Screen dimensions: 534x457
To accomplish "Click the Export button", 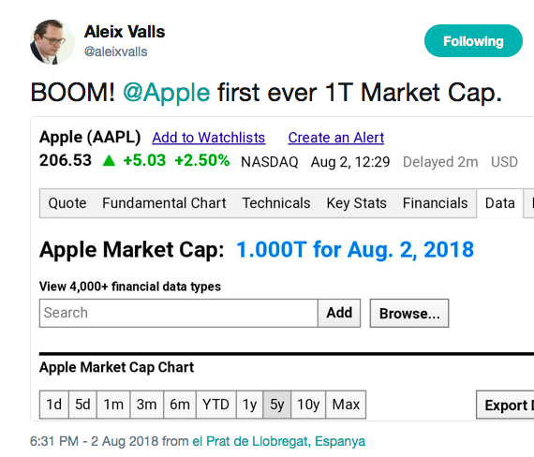I will pyautogui.click(x=505, y=405).
